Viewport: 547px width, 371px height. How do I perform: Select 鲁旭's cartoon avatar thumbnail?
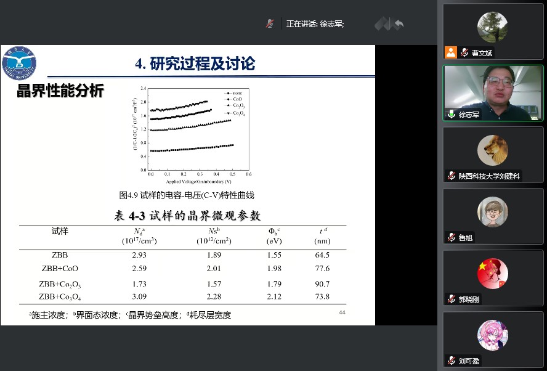tap(492, 211)
